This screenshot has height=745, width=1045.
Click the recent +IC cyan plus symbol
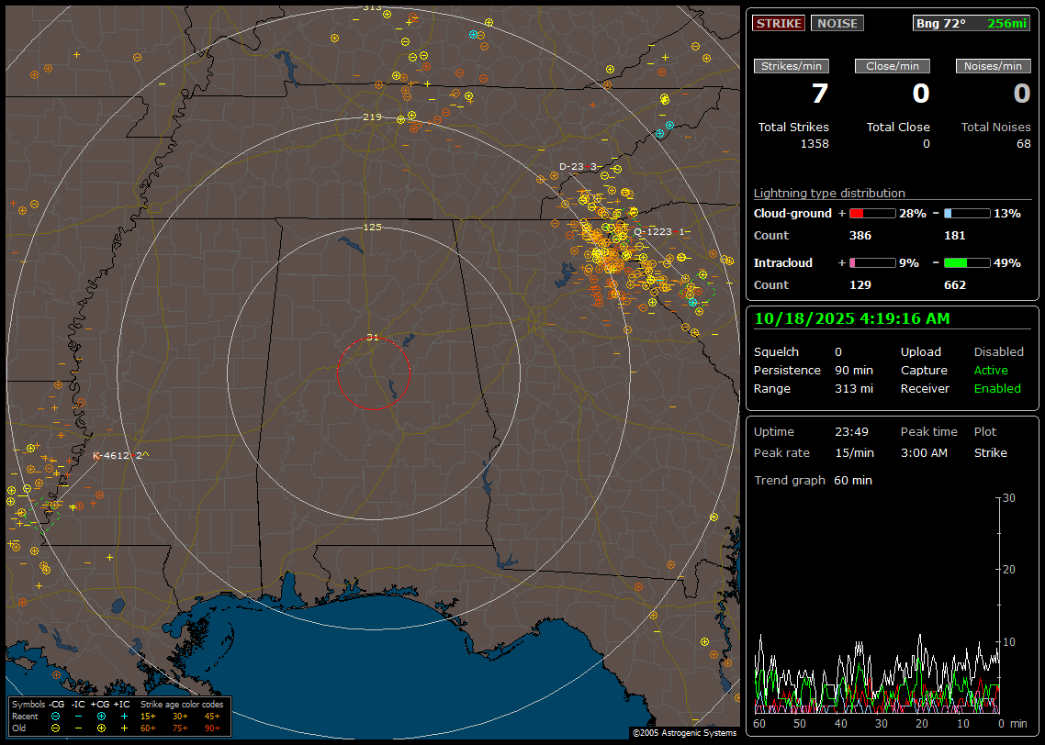coord(124,716)
